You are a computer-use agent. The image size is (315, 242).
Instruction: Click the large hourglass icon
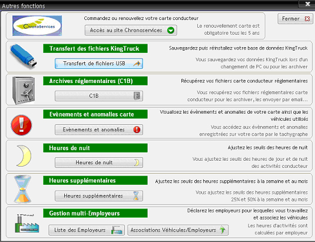(22, 189)
